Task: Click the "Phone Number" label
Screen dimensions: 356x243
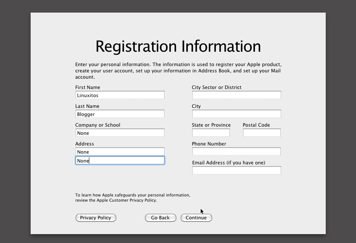Action: pos(209,144)
